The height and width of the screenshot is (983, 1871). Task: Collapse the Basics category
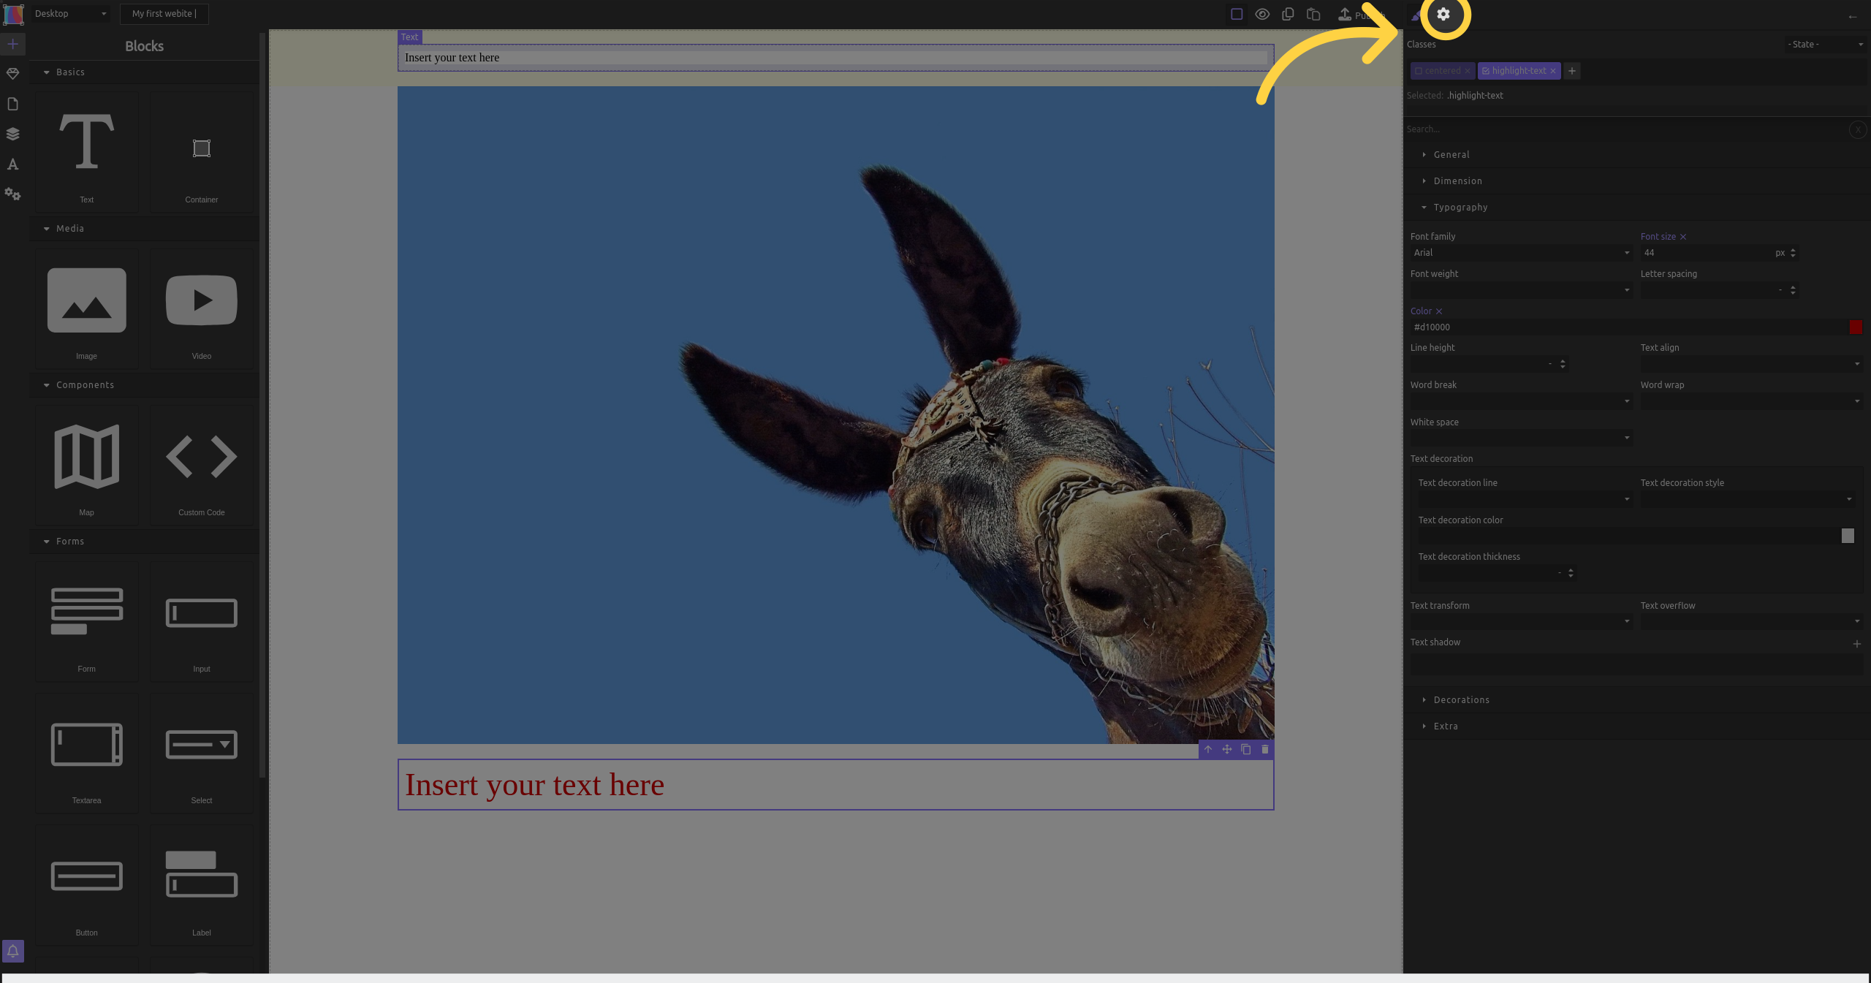(144, 72)
